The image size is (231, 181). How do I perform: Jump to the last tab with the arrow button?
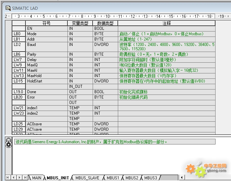point(25,177)
